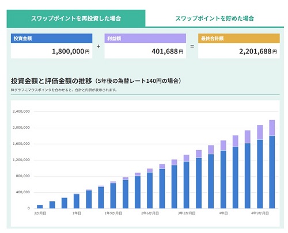Click the 3年3か月目 bar
The height and width of the screenshot is (233, 288).
coord(187,182)
